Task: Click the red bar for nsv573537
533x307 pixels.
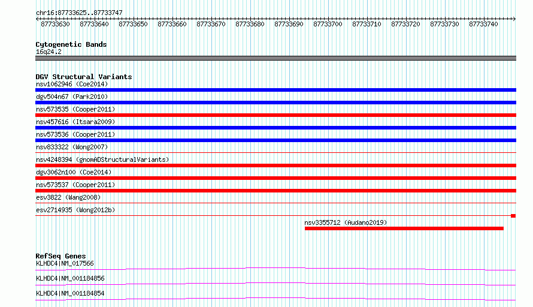Action: pos(275,191)
